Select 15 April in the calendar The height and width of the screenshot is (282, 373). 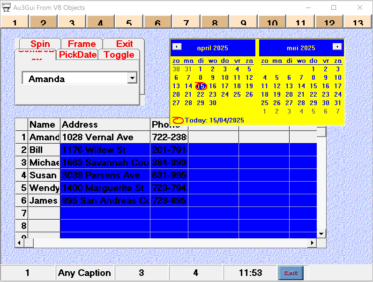(201, 86)
